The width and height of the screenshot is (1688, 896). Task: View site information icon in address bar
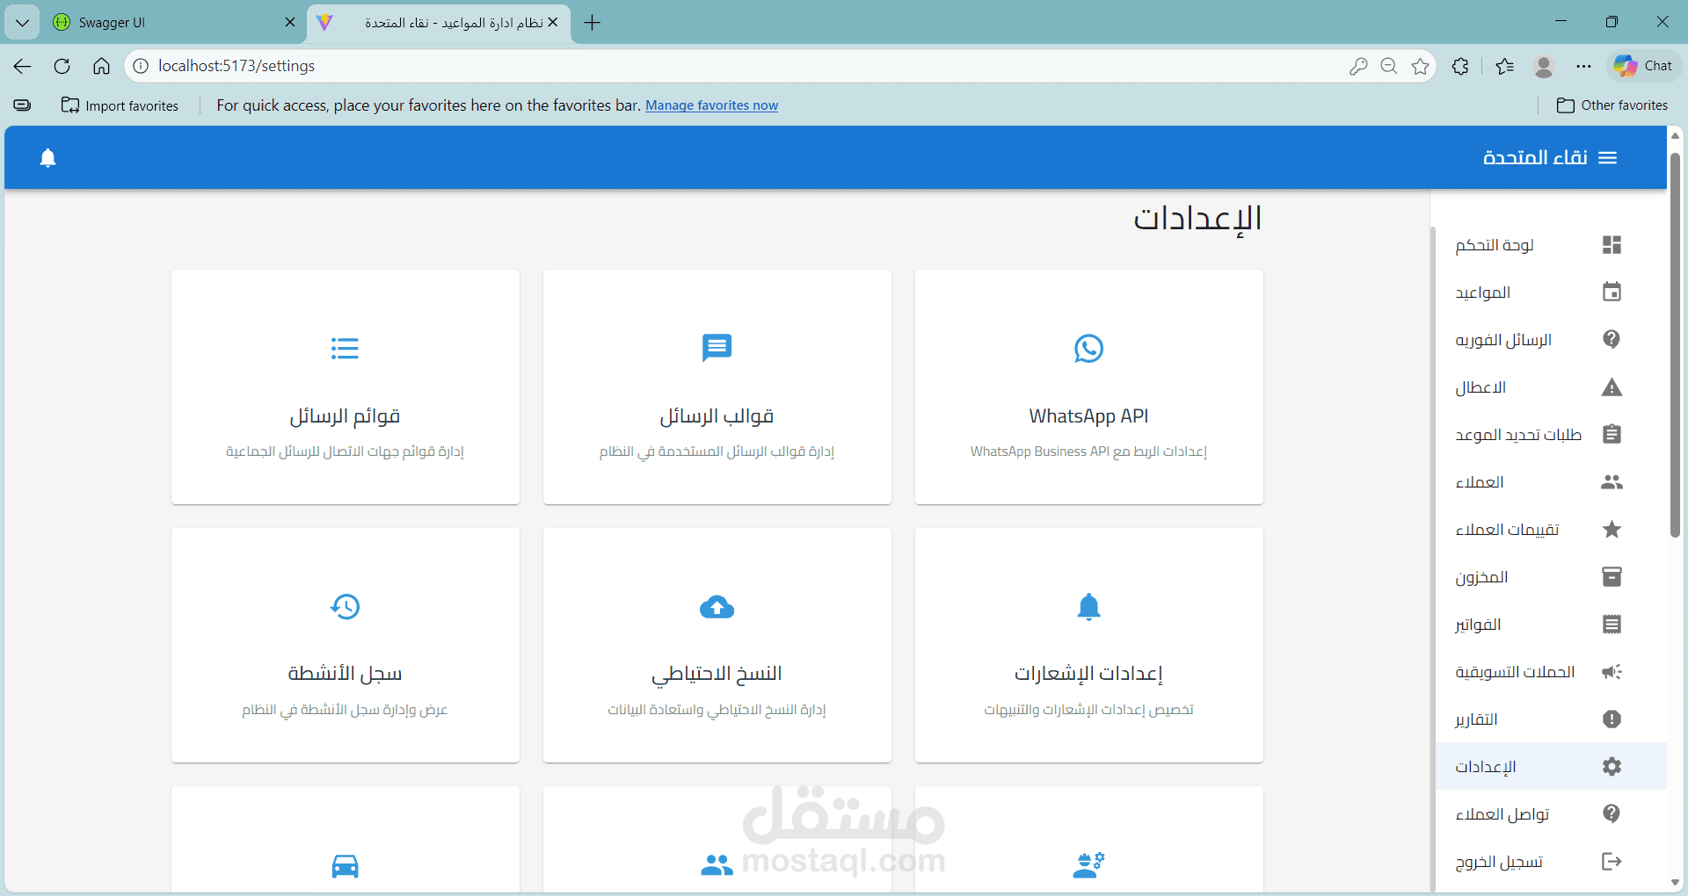pos(141,66)
